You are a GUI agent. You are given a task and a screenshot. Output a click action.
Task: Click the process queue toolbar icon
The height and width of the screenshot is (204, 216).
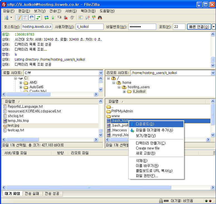[53, 18]
